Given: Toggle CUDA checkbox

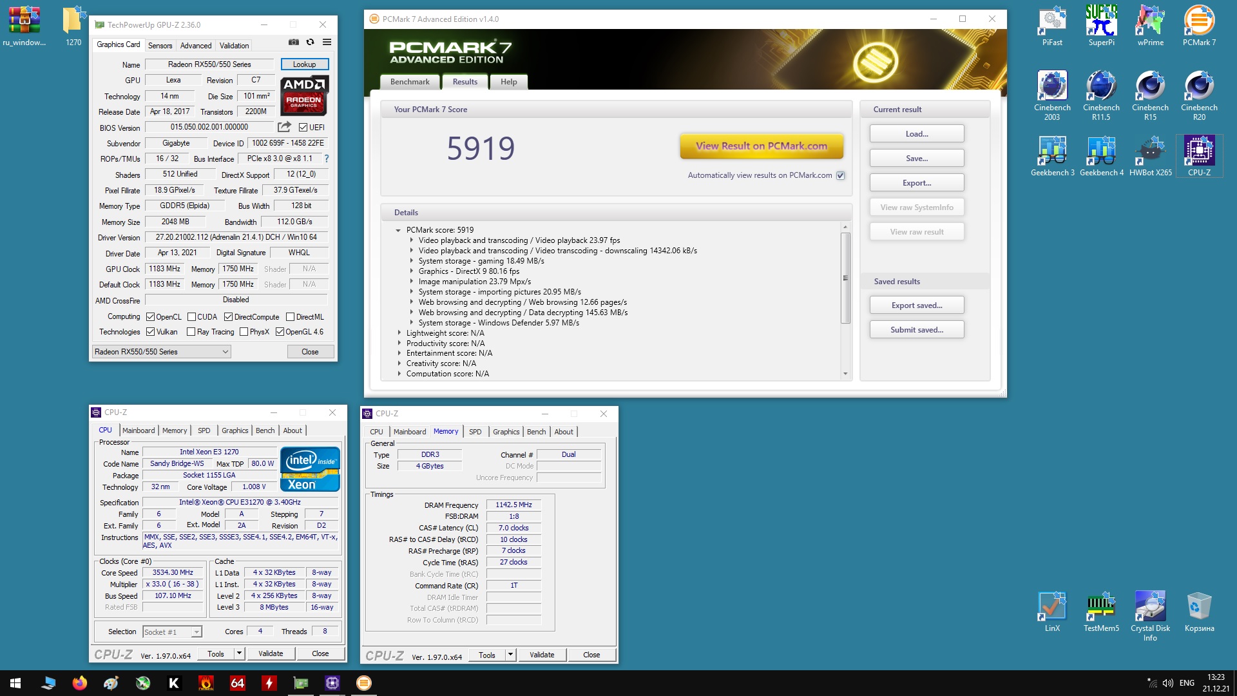Looking at the screenshot, I should tap(191, 317).
